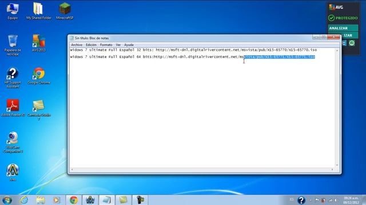Close the Notepad window
The width and height of the screenshot is (366, 205).
333,37
